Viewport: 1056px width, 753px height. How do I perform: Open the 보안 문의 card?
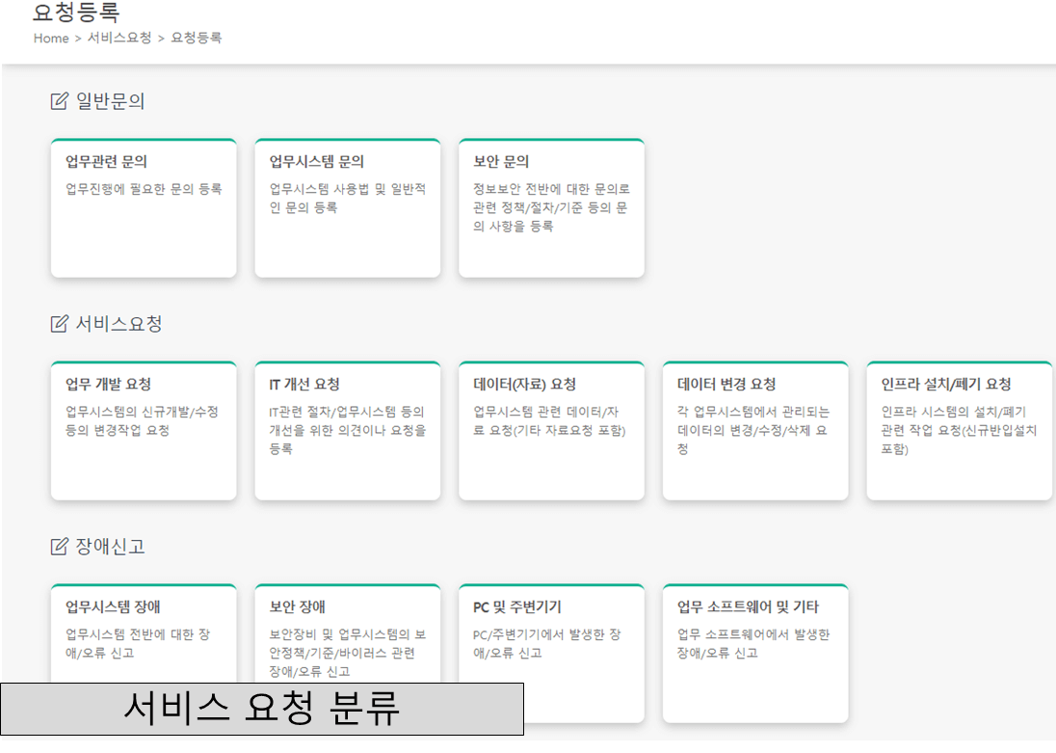[551, 208]
